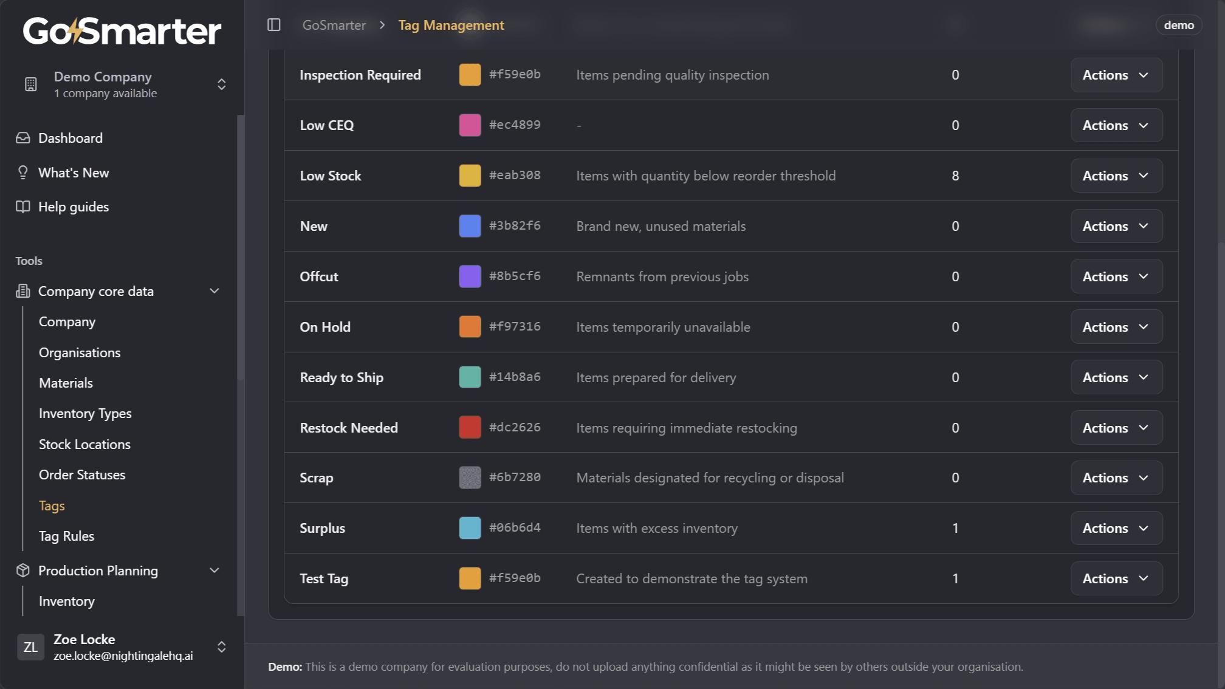Screen dimensions: 1225x689
Task: Click the Demo Company building icon
Action: tap(30, 84)
